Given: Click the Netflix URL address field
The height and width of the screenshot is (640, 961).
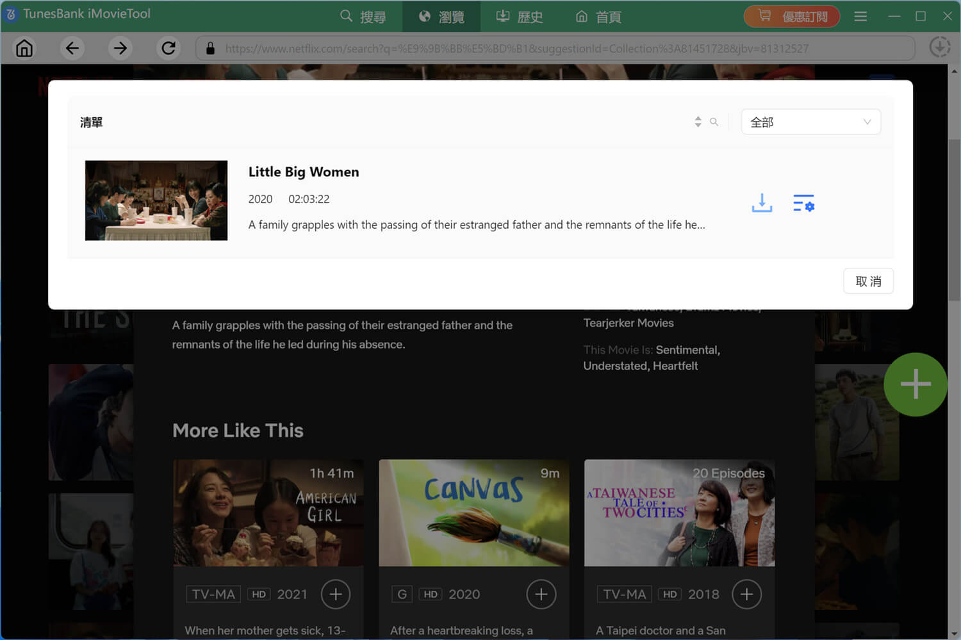Looking at the screenshot, I should (x=554, y=48).
